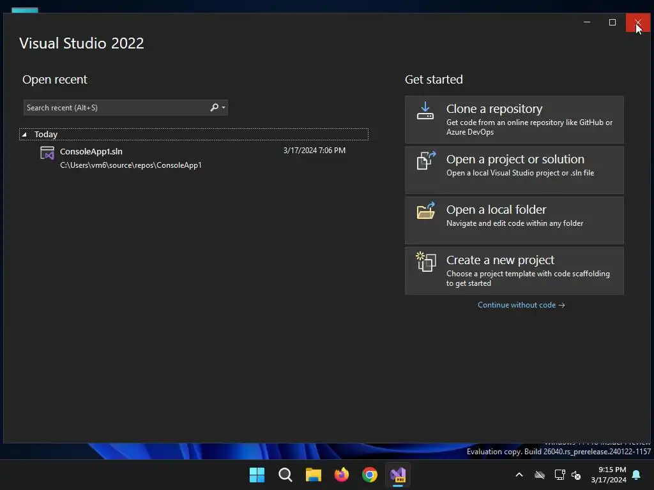Open the ConsoleApp1.sln recent entry
This screenshot has width=654, height=490.
(194, 158)
